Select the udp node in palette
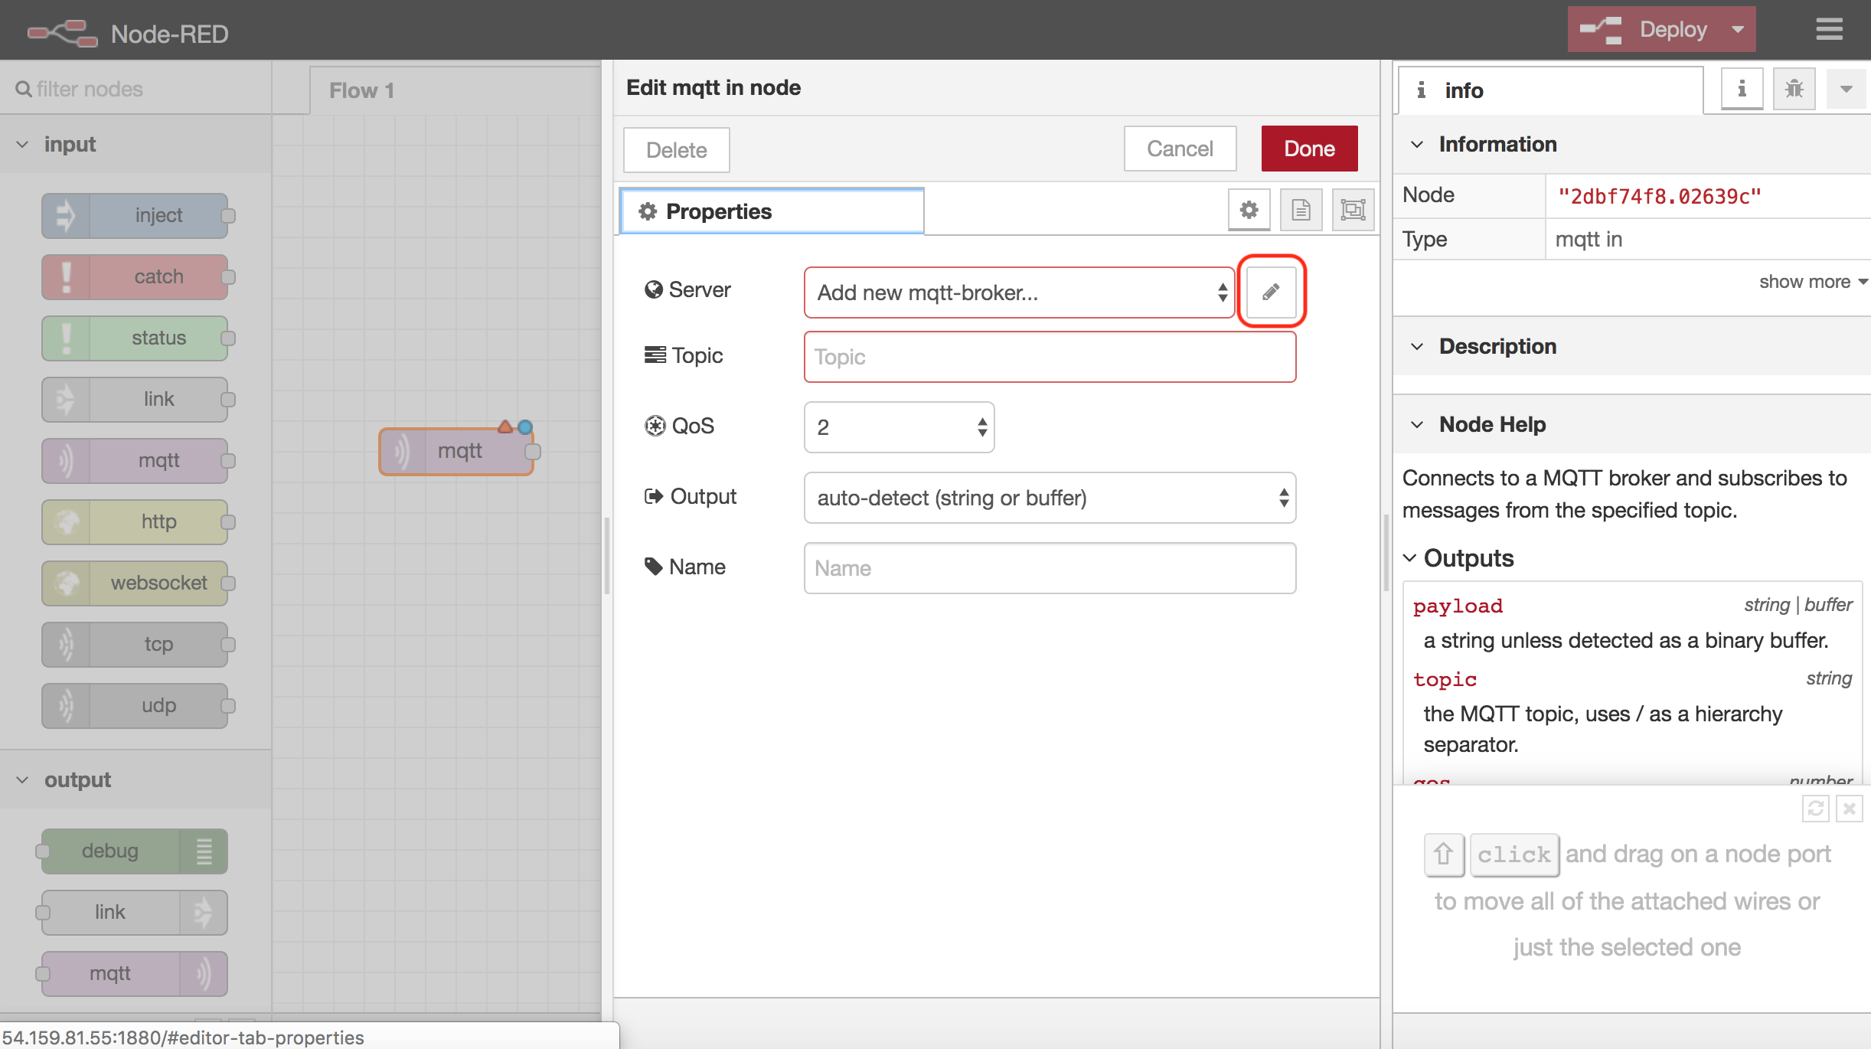 click(x=136, y=705)
